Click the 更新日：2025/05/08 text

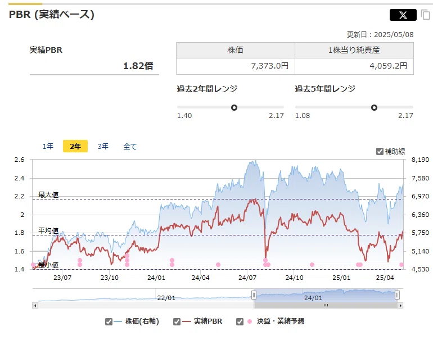[380, 35]
